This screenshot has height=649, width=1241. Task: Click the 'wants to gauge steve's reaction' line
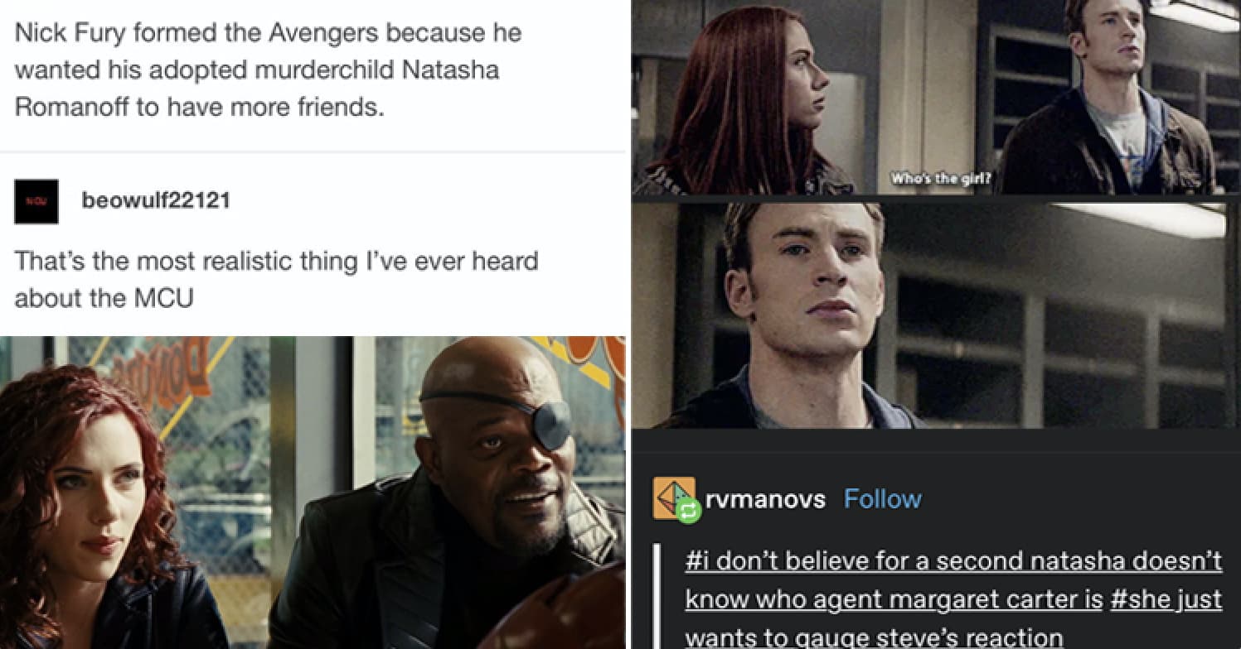[x=874, y=637]
